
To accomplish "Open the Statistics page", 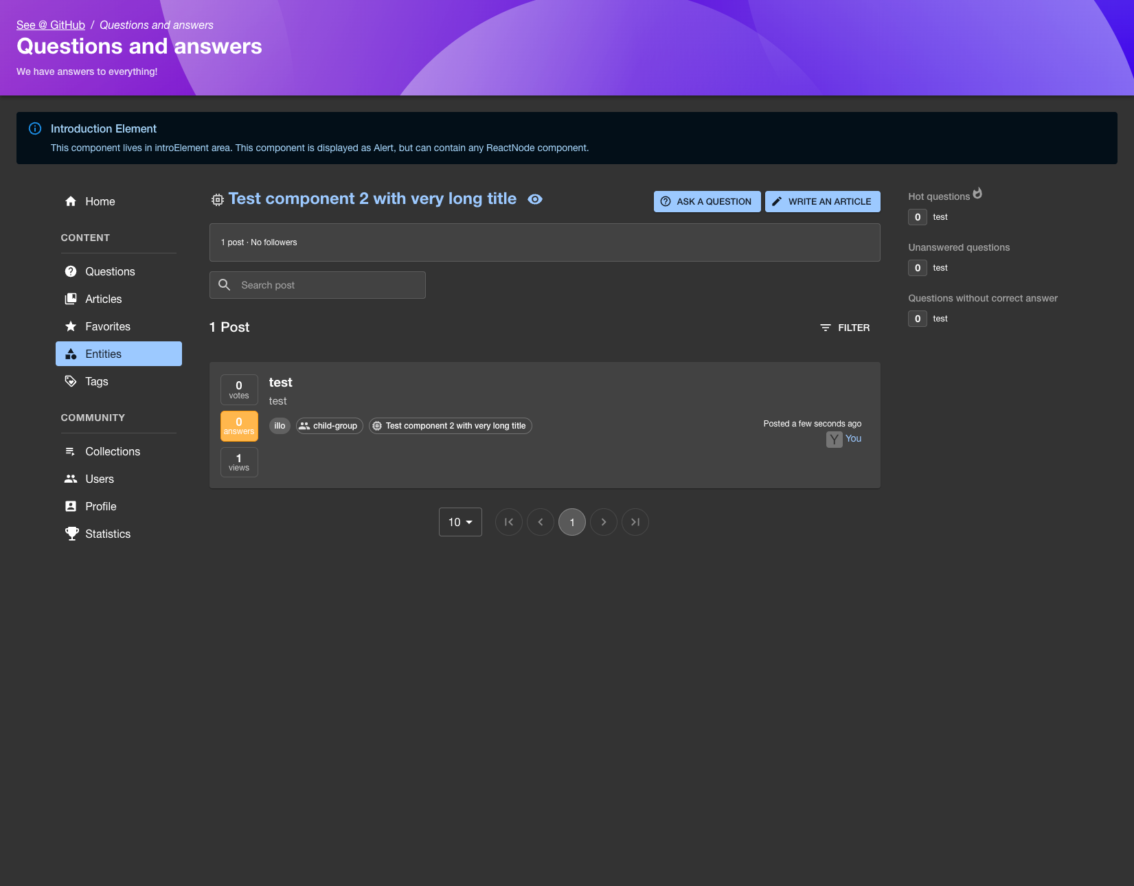I will point(118,534).
